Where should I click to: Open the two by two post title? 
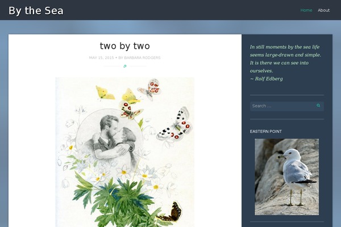tap(125, 46)
